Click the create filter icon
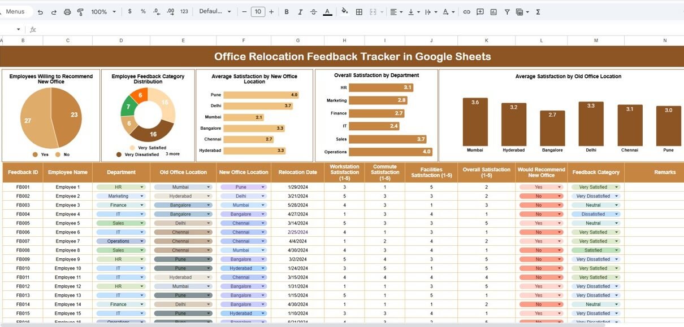684x327 pixels. (507, 12)
